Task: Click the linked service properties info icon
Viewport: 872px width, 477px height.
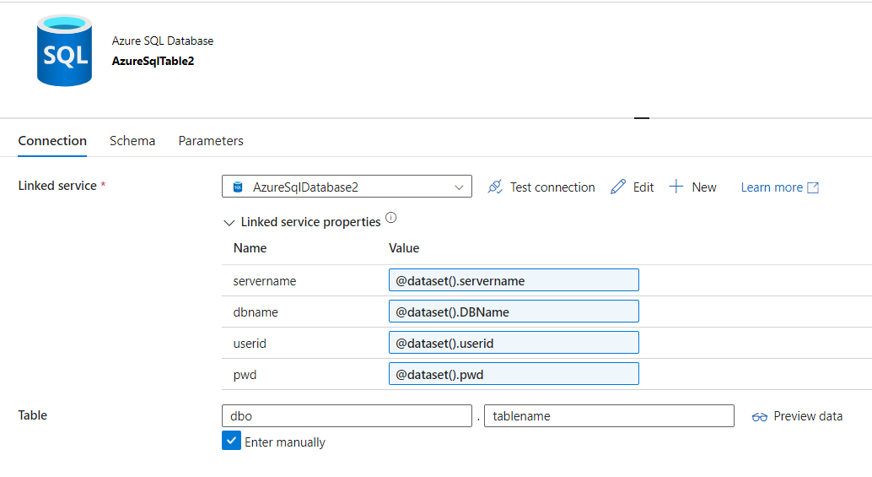Action: point(391,218)
